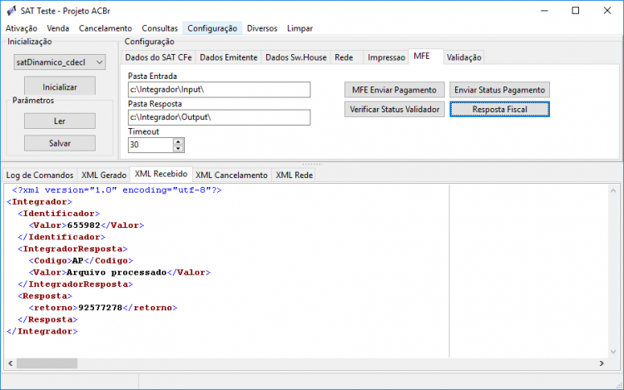Click the MFE Enviar Pagamento button
This screenshot has width=624, height=390.
click(394, 90)
